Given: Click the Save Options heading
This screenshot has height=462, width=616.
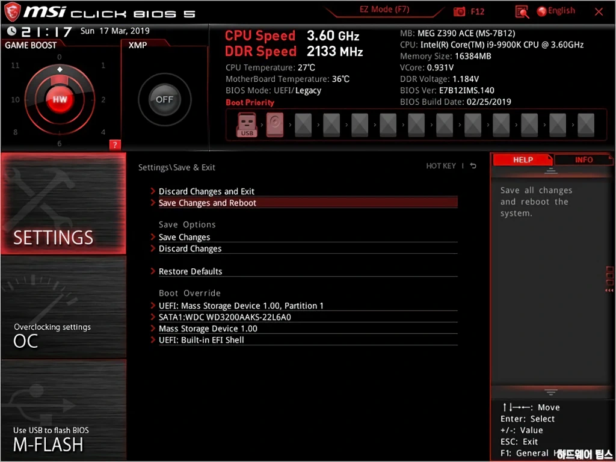Looking at the screenshot, I should [187, 225].
